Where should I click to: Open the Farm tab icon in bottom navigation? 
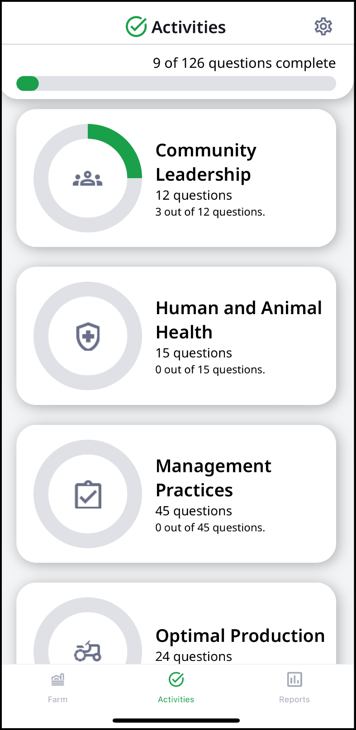57,679
